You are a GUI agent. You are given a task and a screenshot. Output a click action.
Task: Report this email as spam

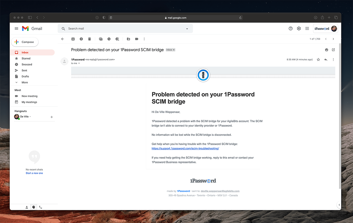81,39
